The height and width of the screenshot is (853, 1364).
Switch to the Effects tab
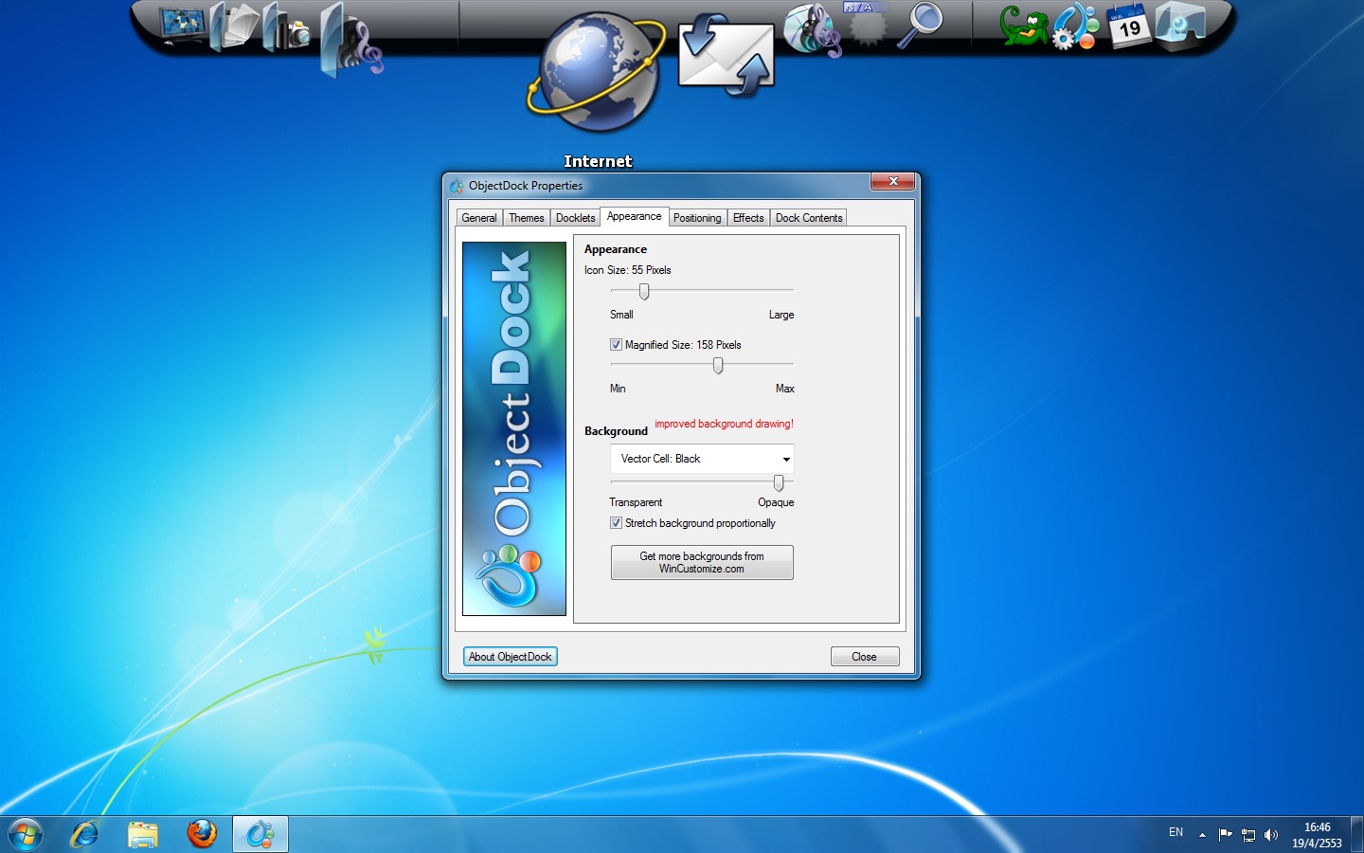point(748,217)
